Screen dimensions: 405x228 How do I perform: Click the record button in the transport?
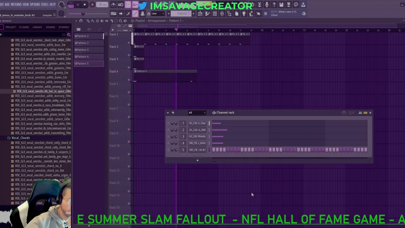coord(92,5)
